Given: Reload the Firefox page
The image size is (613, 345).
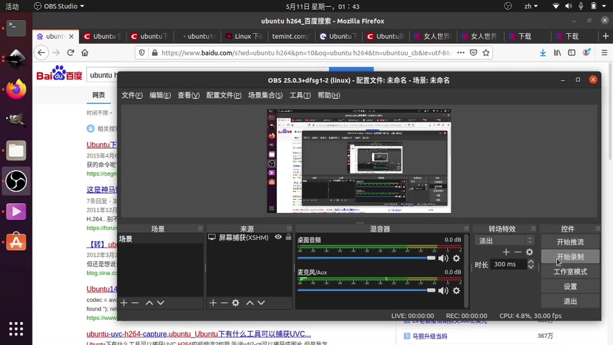Looking at the screenshot, I should coord(71,53).
